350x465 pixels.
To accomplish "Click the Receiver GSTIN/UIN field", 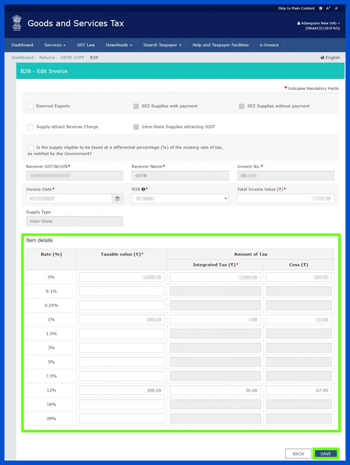I will click(74, 175).
